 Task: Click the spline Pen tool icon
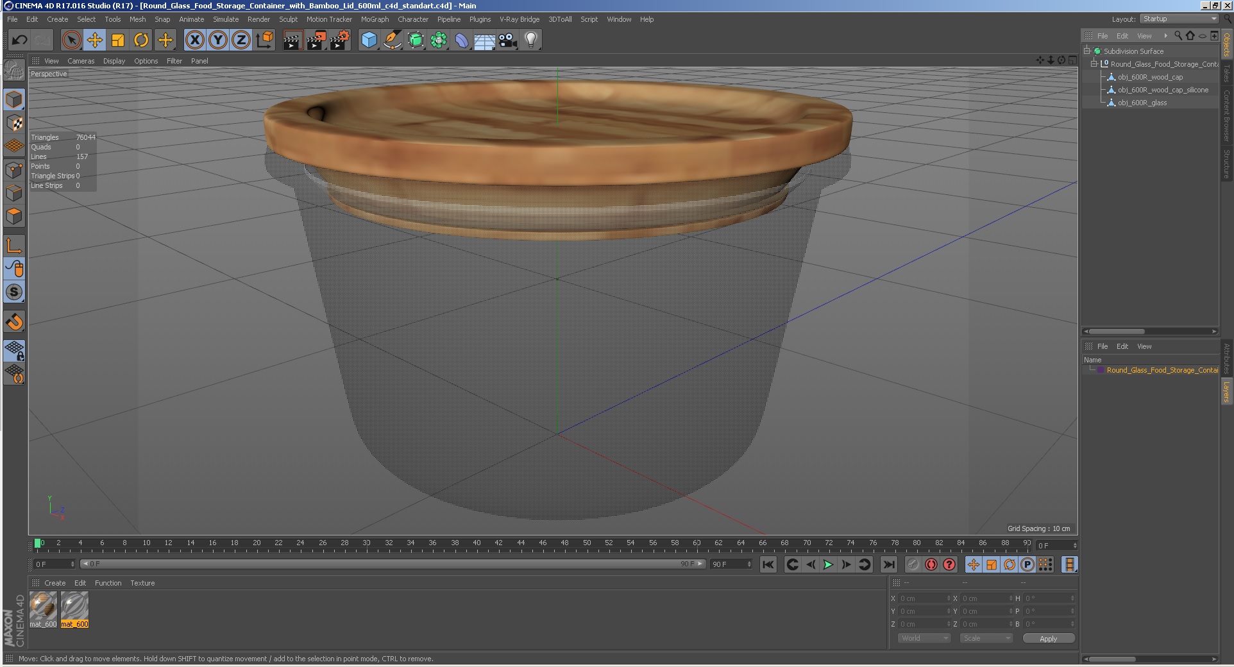pos(392,40)
